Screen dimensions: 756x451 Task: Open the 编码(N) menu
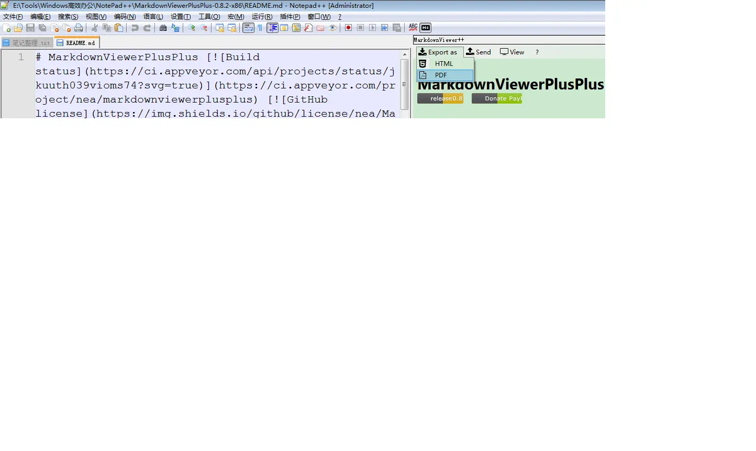tap(125, 17)
